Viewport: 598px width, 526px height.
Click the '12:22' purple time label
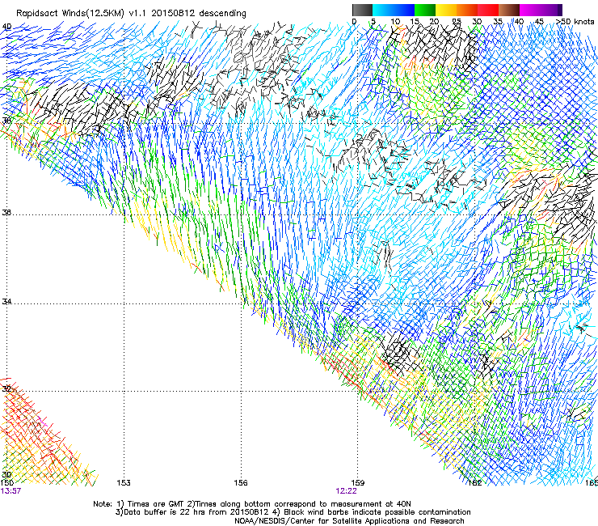(347, 491)
